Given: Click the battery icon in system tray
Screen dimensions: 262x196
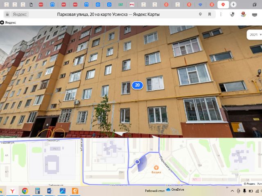Looking at the screenshot, I should (251, 191).
